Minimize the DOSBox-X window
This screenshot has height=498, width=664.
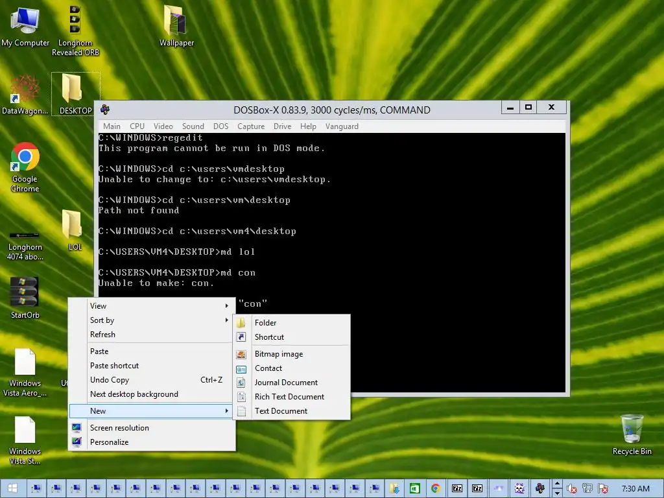511,107
